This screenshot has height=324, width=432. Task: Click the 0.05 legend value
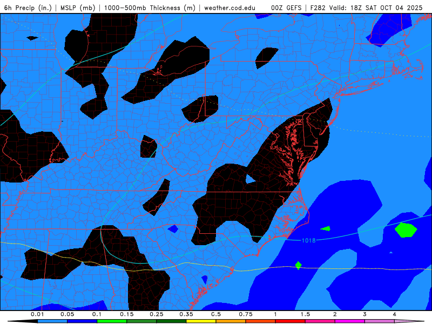[67, 314]
